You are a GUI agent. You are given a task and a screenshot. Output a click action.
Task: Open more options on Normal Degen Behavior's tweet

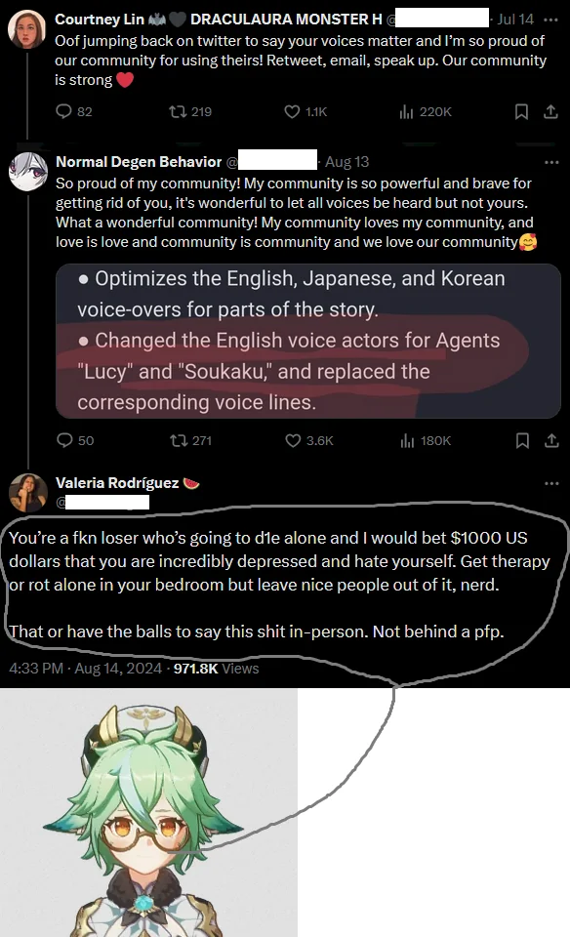551,162
